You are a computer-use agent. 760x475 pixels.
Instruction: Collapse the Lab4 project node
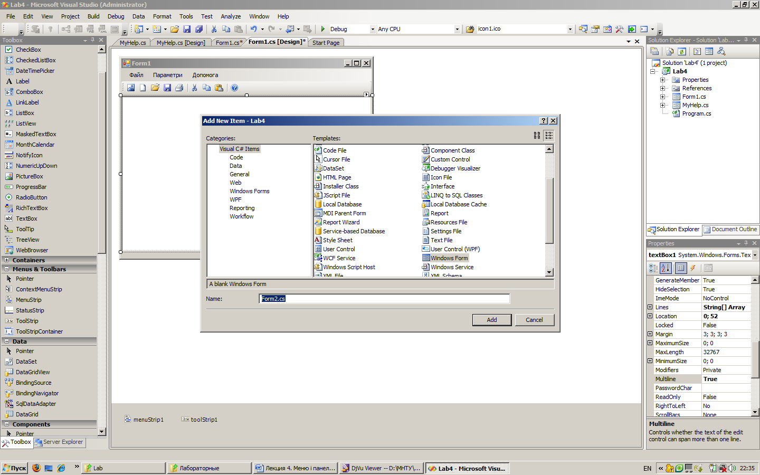[653, 71]
